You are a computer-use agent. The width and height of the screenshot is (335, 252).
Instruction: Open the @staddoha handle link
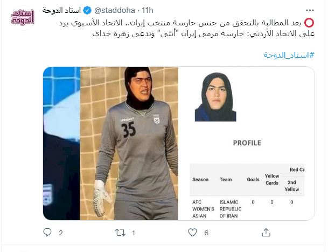click(x=115, y=10)
